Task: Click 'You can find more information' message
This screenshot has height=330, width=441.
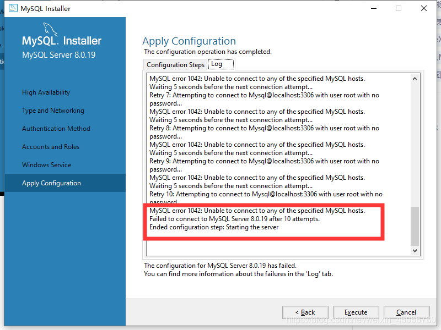Action: click(x=238, y=274)
